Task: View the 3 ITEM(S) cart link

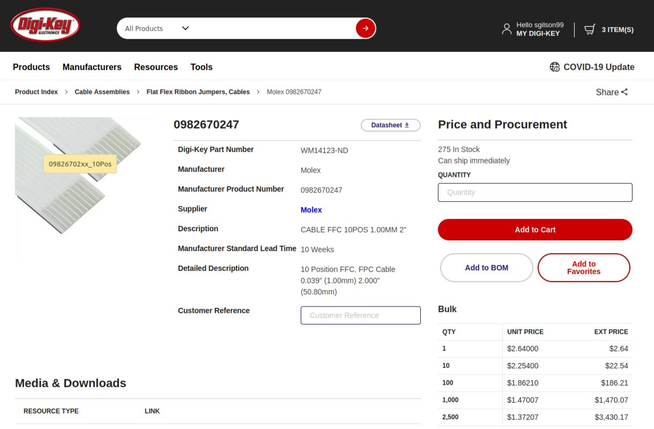Action: pos(618,29)
